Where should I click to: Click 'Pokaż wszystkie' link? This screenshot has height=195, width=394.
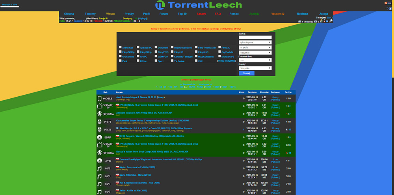tap(227, 61)
